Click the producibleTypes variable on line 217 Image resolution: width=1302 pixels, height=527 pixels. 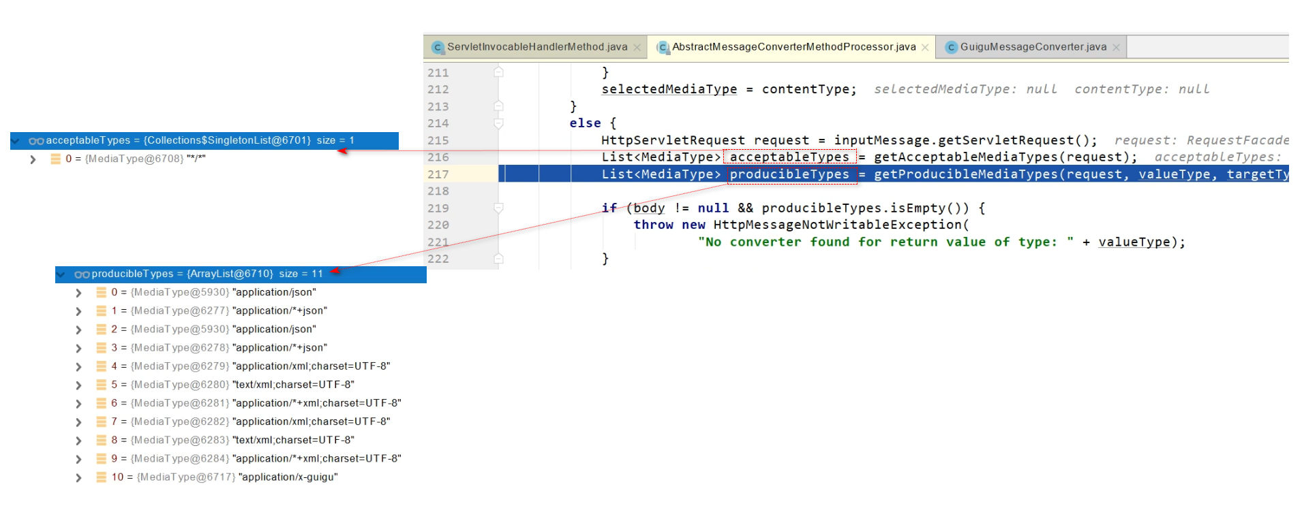789,174
